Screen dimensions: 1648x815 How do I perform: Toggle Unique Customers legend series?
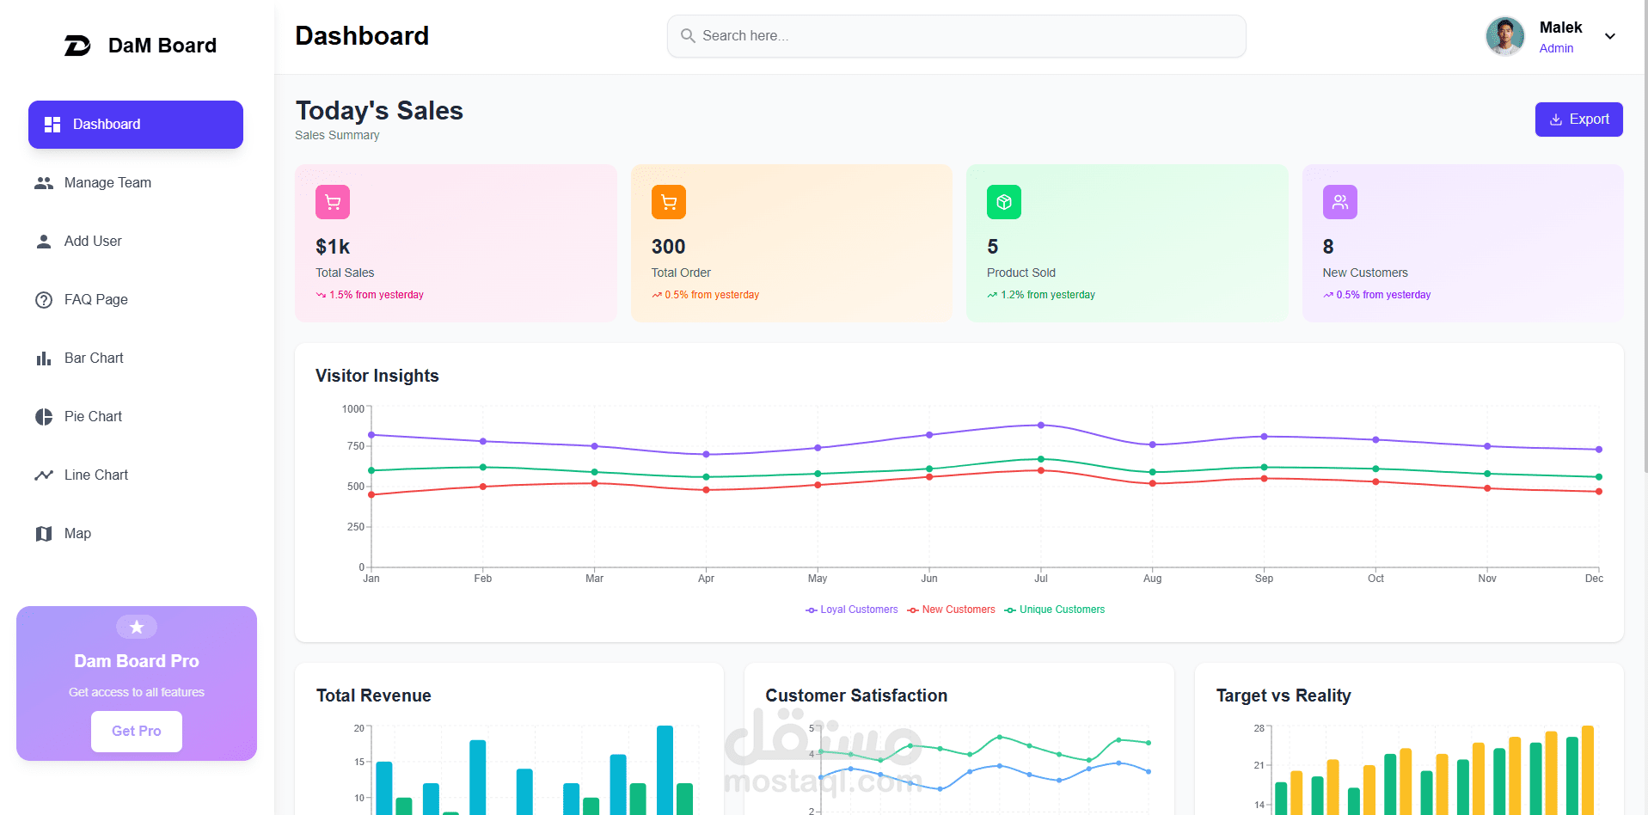click(x=1054, y=610)
